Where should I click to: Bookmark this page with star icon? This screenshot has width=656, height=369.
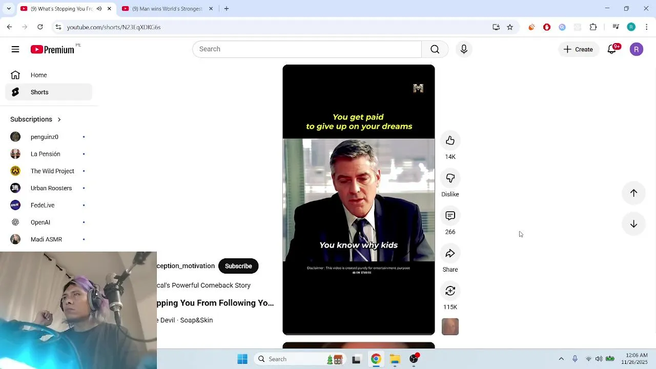pyautogui.click(x=510, y=27)
